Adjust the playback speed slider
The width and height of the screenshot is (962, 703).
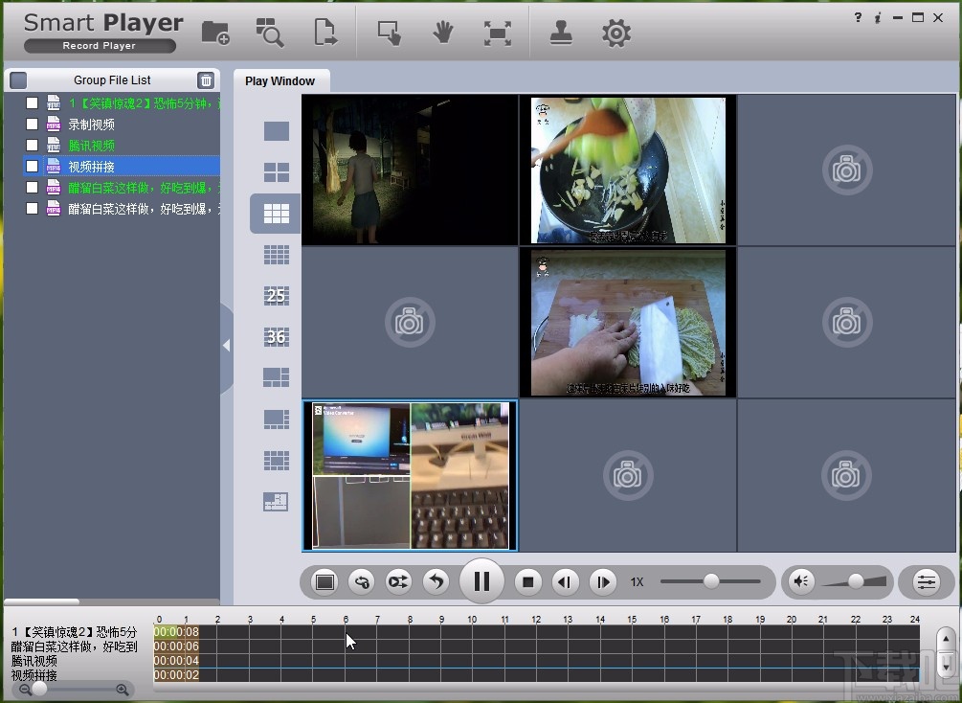711,581
